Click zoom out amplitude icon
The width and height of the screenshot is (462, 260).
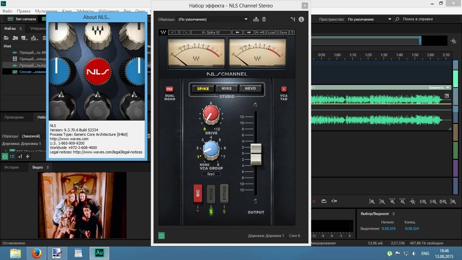382,201
